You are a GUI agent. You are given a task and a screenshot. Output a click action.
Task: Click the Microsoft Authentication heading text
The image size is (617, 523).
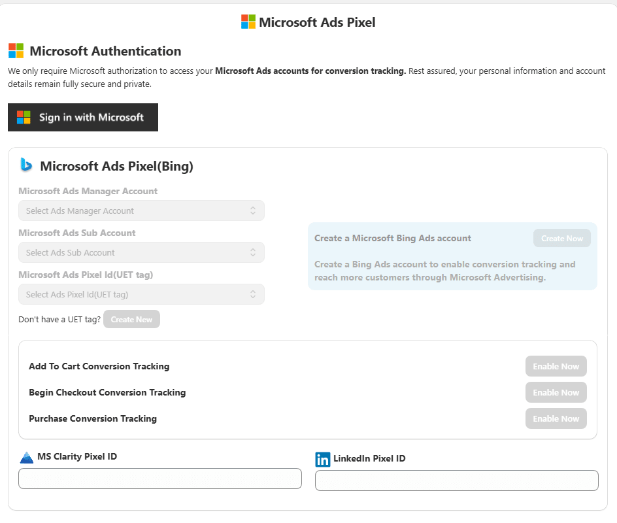[105, 51]
